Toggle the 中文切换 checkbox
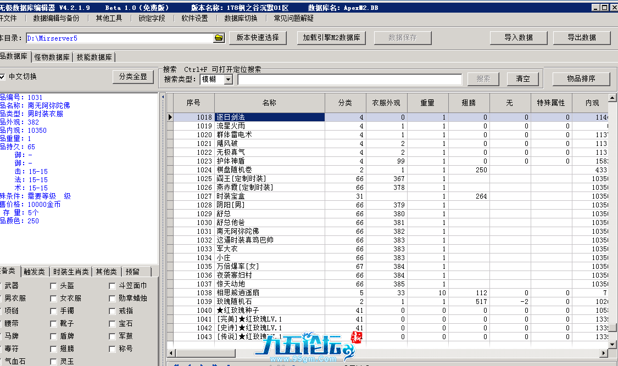The height and width of the screenshot is (366, 618). pos(3,77)
